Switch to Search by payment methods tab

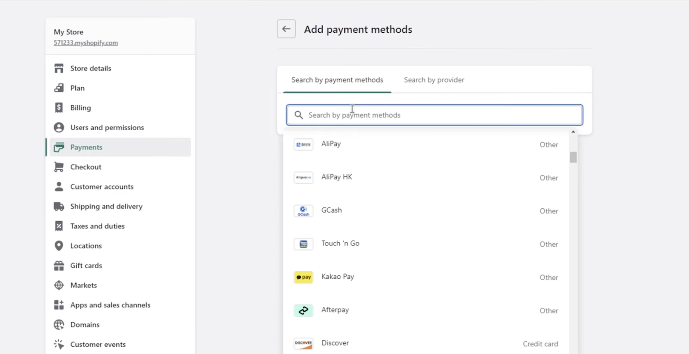[337, 80]
